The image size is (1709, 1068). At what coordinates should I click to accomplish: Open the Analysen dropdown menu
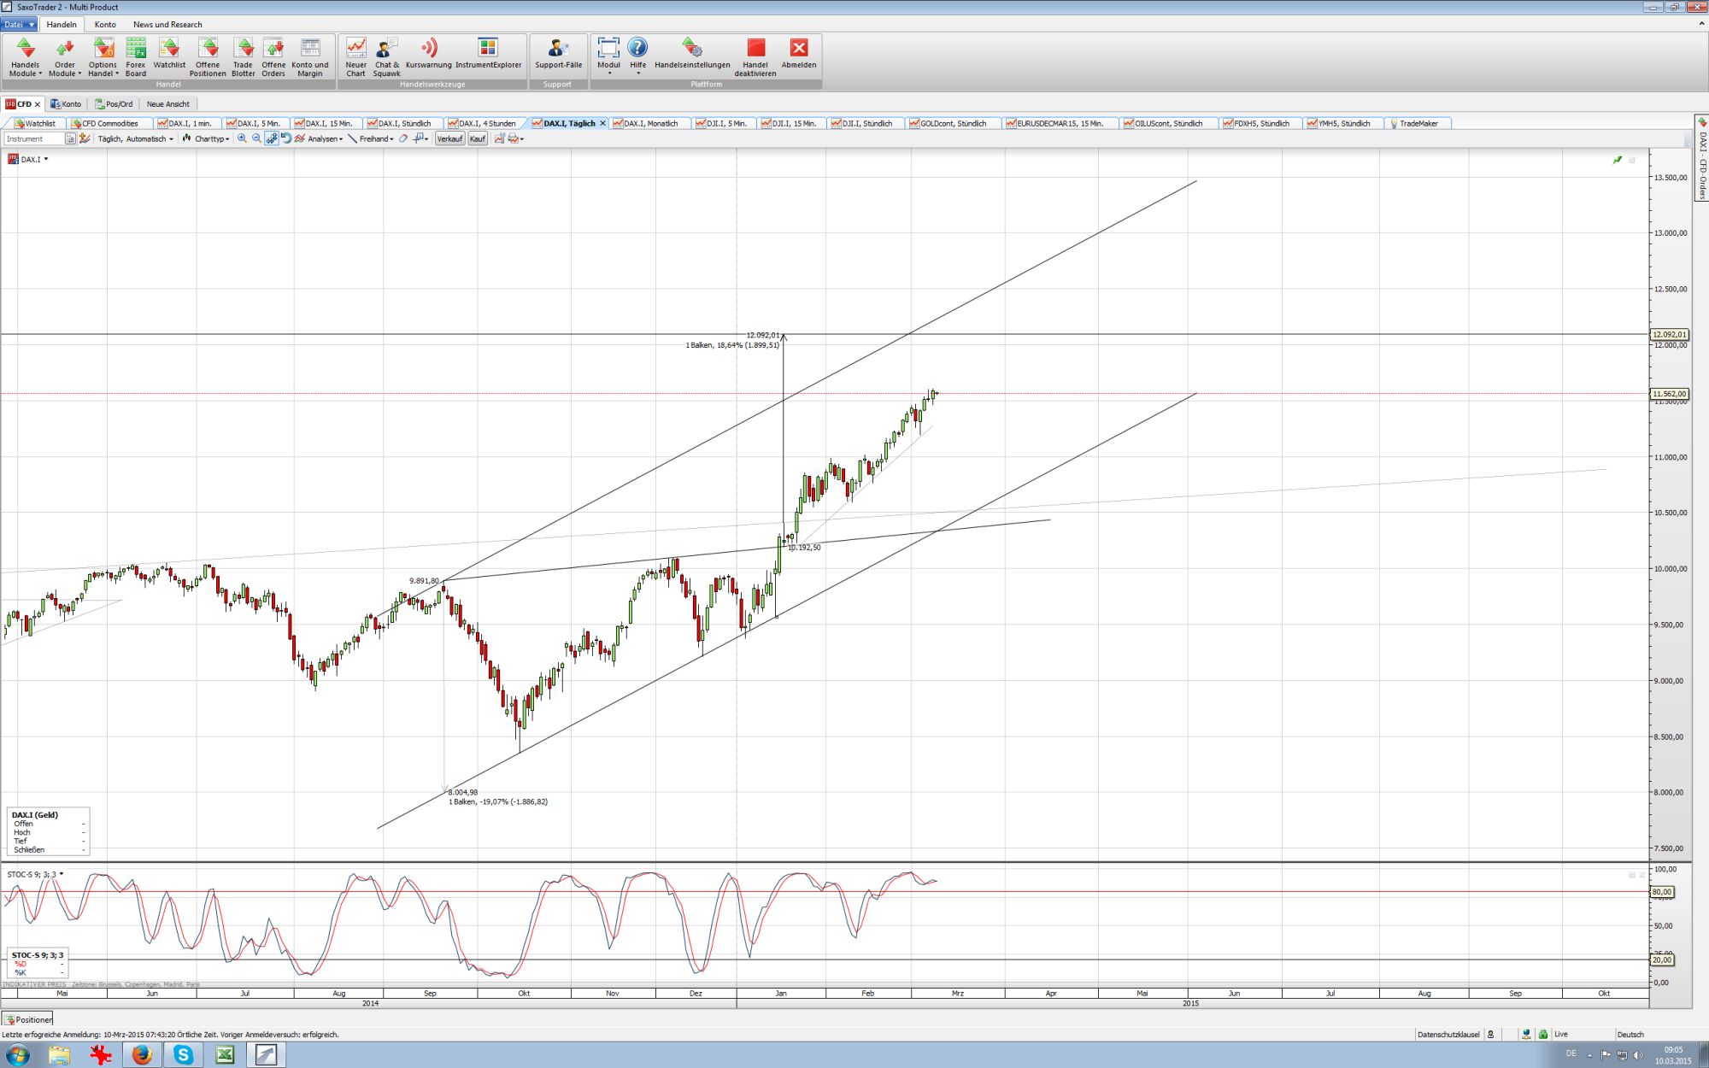point(324,139)
